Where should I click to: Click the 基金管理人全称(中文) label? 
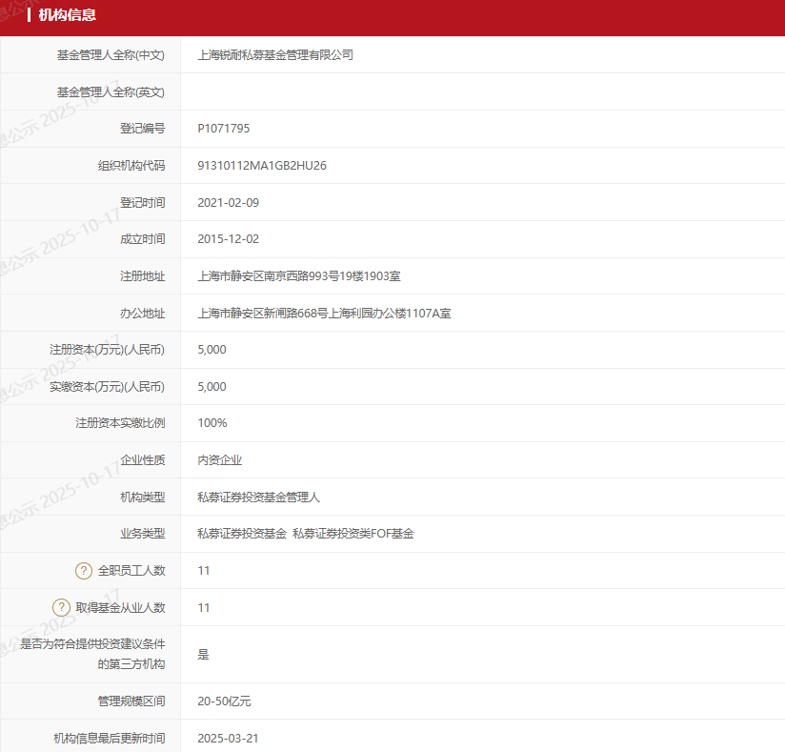tap(111, 55)
